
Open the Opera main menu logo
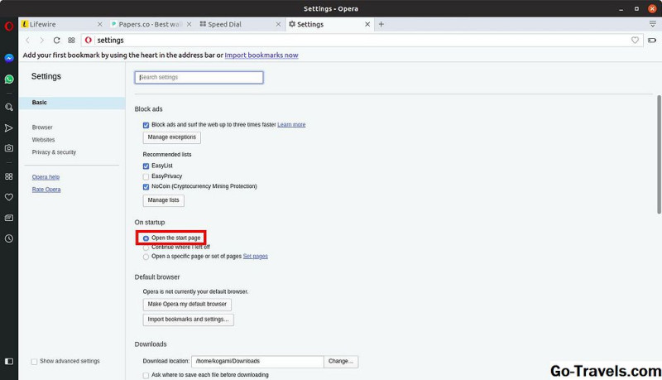coord(9,26)
